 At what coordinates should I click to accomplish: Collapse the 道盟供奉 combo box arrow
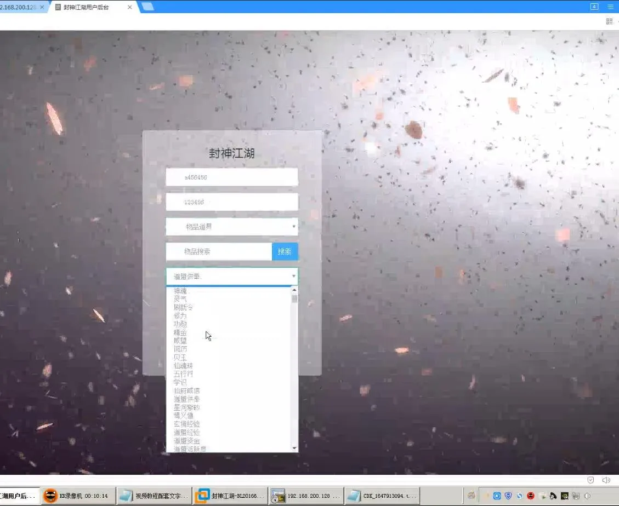pos(294,276)
